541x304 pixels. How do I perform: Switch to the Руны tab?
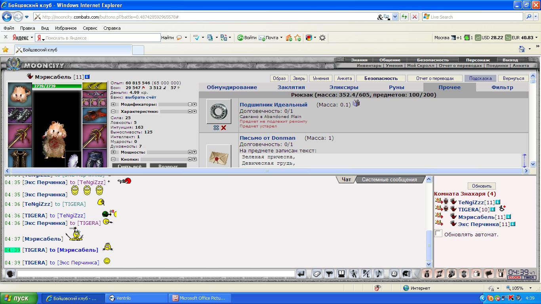[x=396, y=87]
